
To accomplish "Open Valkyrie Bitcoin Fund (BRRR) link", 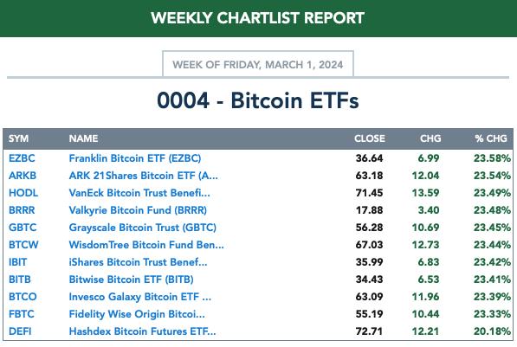I will coord(138,210).
